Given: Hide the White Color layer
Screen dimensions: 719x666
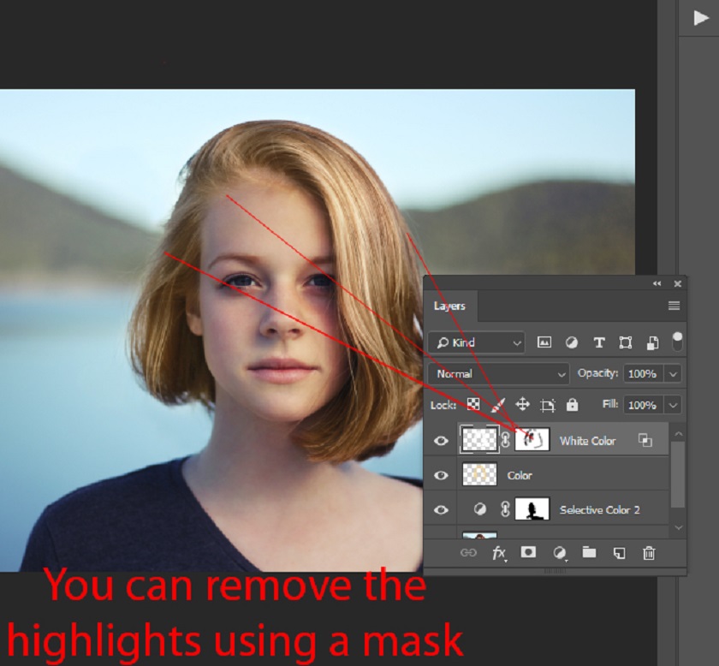Looking at the screenshot, I should (x=441, y=441).
